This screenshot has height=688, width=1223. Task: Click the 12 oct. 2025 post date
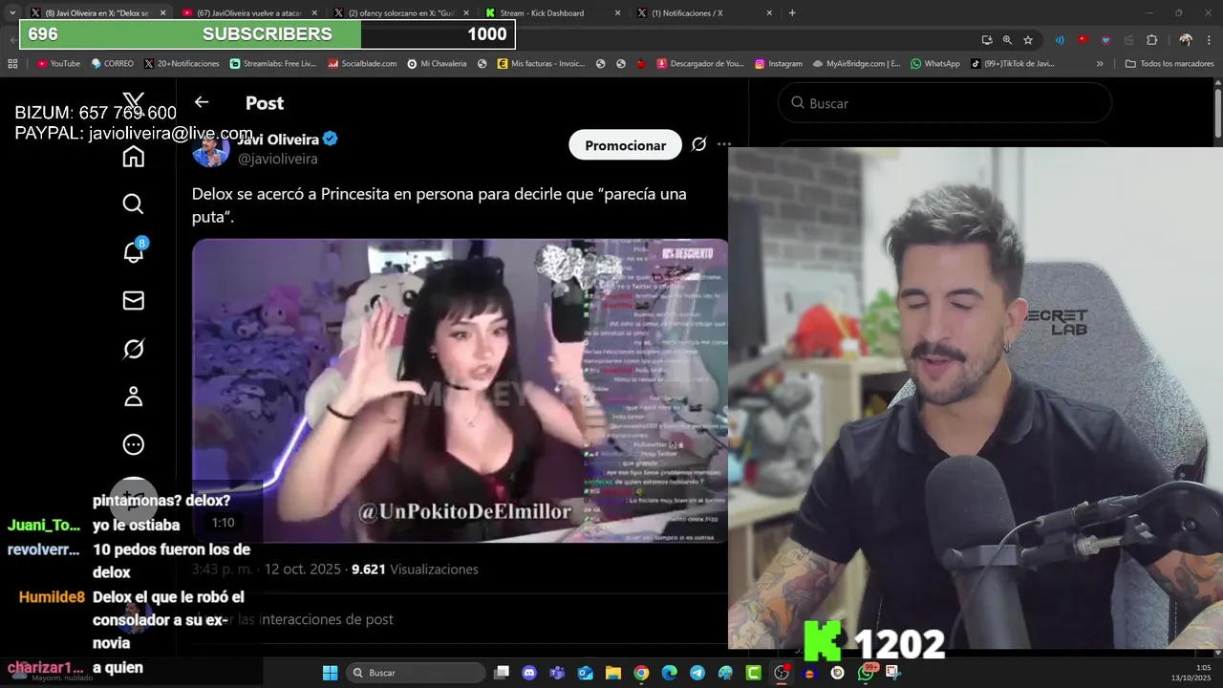click(302, 569)
